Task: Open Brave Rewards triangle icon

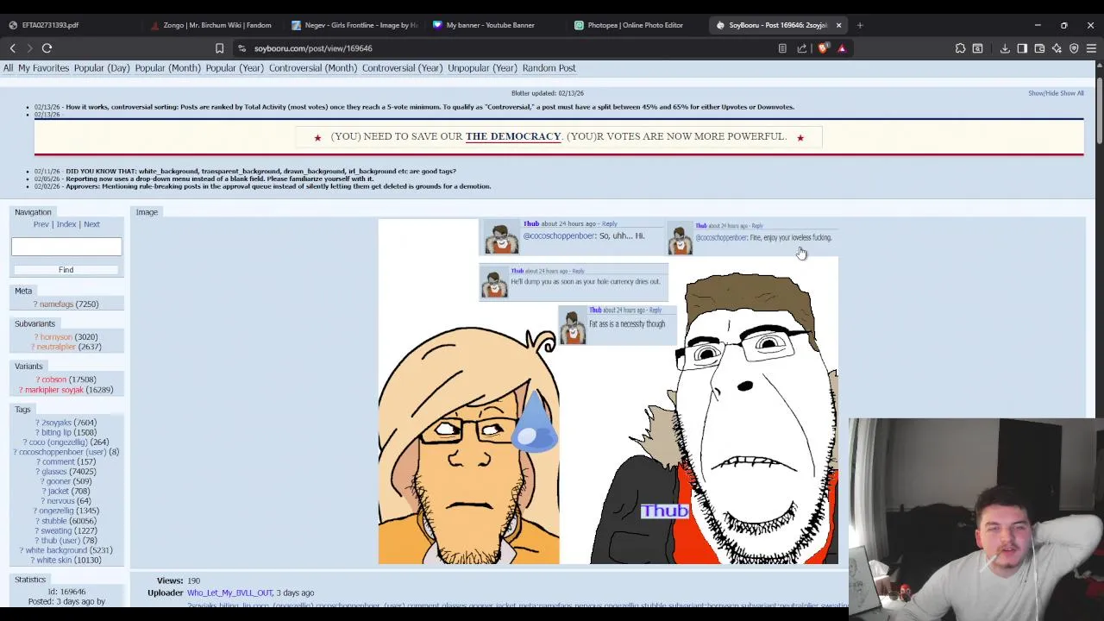Action: pos(842,48)
